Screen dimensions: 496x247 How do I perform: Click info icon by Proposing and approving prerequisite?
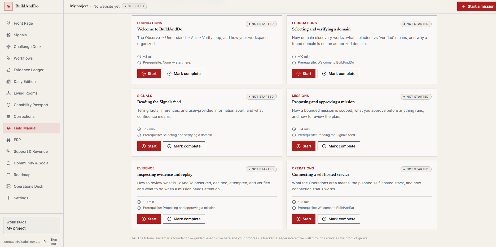pos(139,208)
